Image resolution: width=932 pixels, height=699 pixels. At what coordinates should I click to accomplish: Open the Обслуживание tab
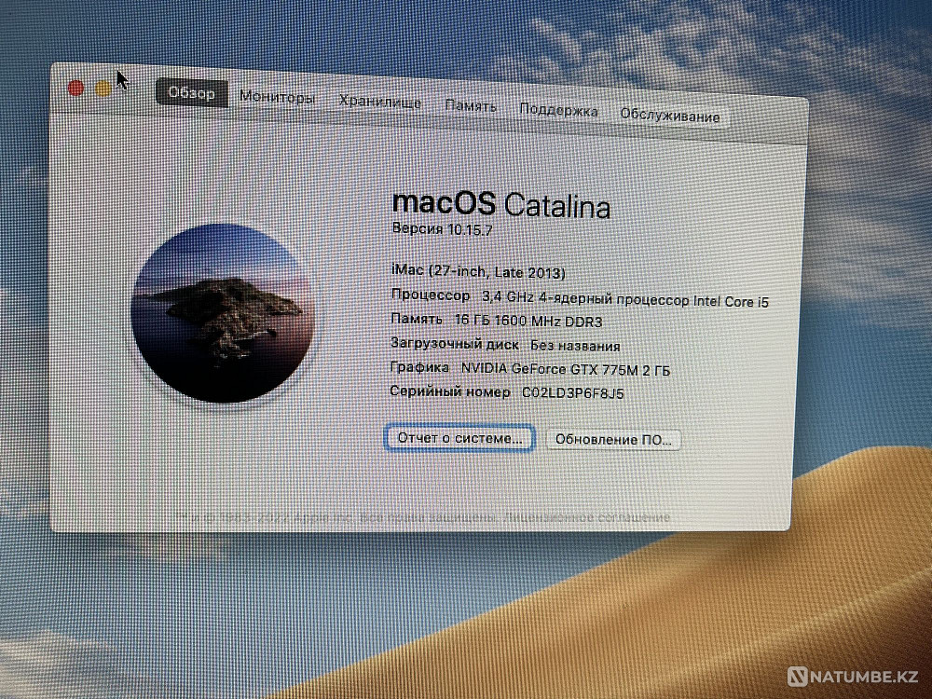[668, 115]
